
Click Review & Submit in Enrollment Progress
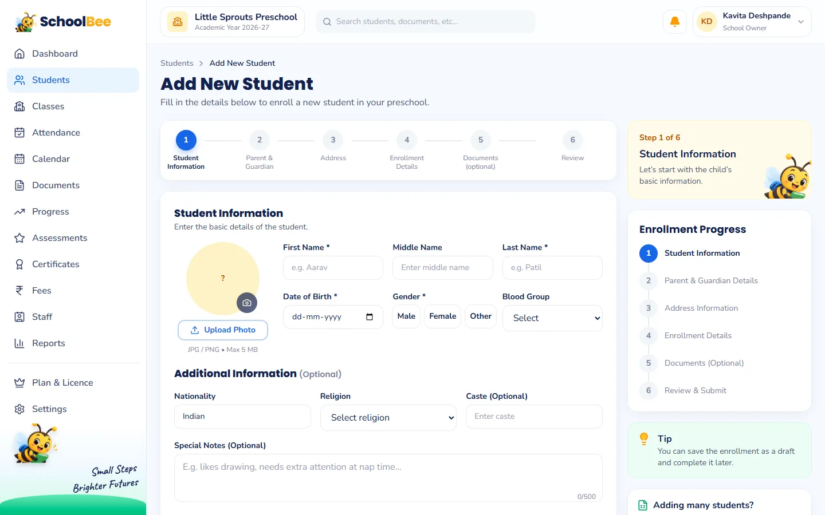695,391
